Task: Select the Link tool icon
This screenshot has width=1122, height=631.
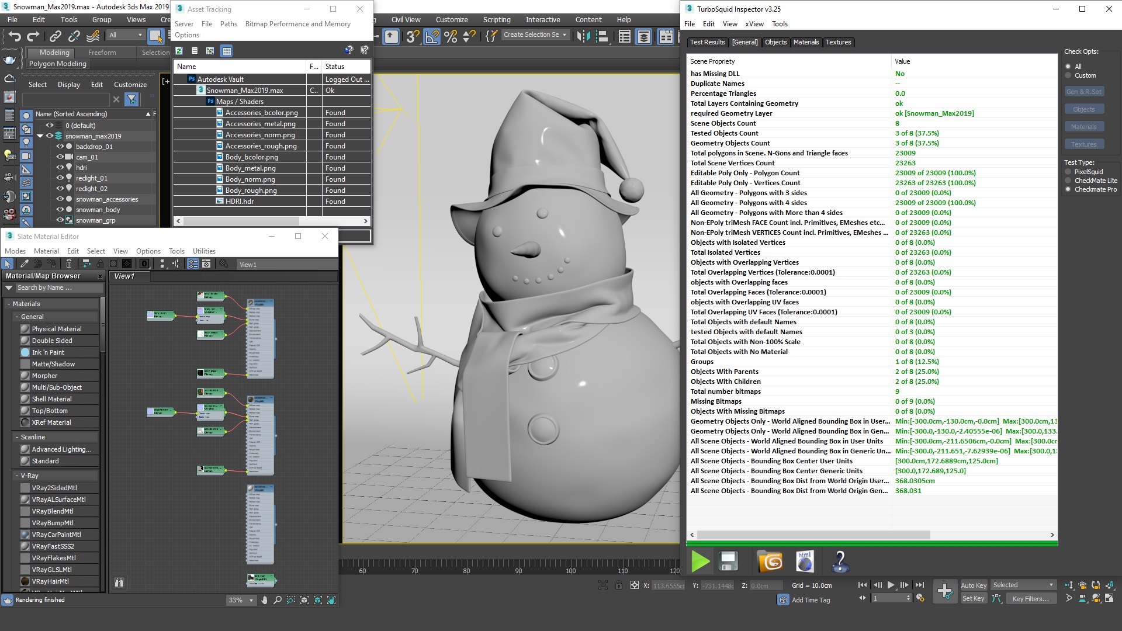Action: click(x=55, y=36)
